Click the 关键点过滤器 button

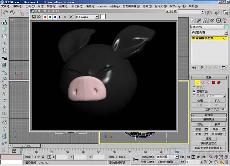pyautogui.click(x=167, y=162)
